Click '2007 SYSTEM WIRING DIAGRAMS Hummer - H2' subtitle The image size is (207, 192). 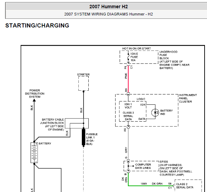108,14
